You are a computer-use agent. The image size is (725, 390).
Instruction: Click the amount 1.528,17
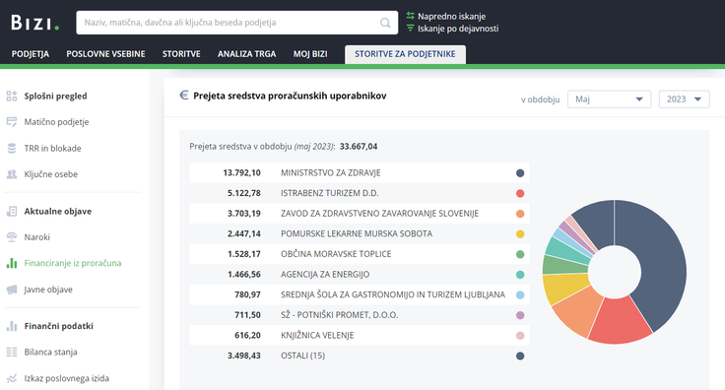pyautogui.click(x=243, y=254)
